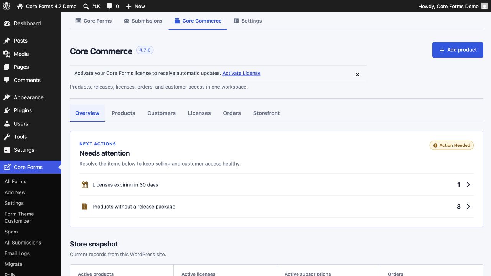The width and height of the screenshot is (491, 276).
Task: Open Products without a release package item
Action: [276, 207]
